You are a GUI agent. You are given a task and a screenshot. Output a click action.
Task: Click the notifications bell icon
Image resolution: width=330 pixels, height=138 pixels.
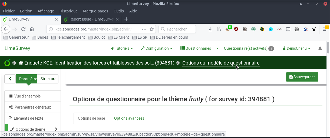[x=320, y=49]
